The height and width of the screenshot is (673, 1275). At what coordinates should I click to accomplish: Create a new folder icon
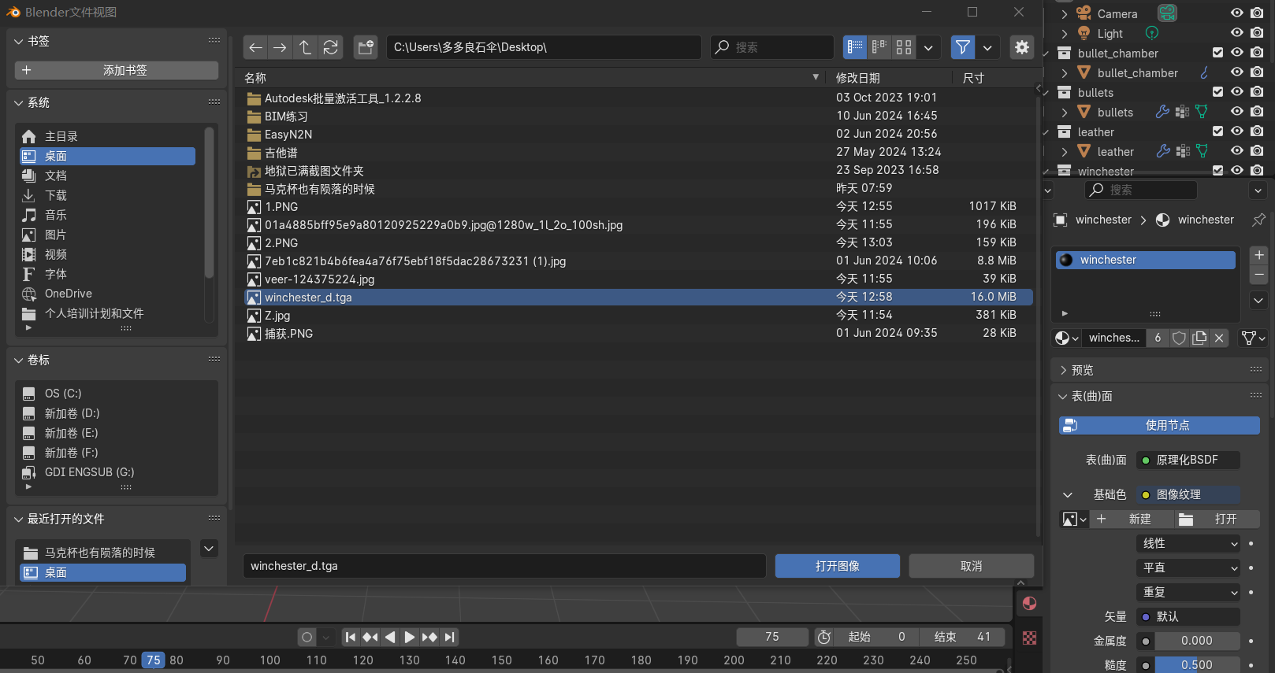[x=366, y=47]
